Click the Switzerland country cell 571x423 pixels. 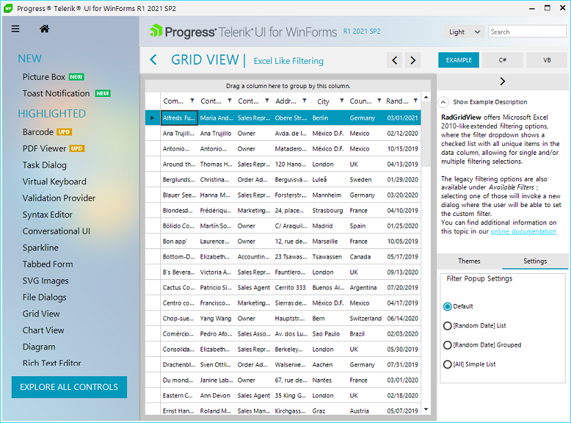pos(366,318)
